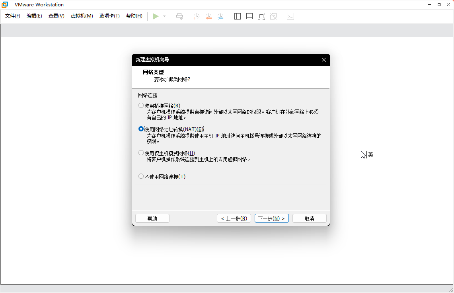The height and width of the screenshot is (293, 454).
Task: Close the 新建虚拟机向导 dialog
Action: tap(324, 60)
